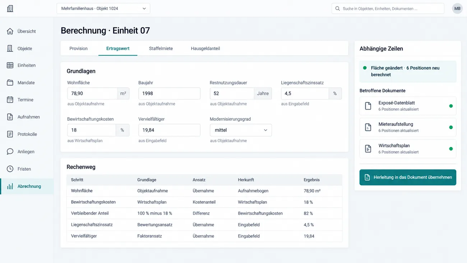Click the Ergebnis column header
The image size is (467, 263).
pos(311,180)
